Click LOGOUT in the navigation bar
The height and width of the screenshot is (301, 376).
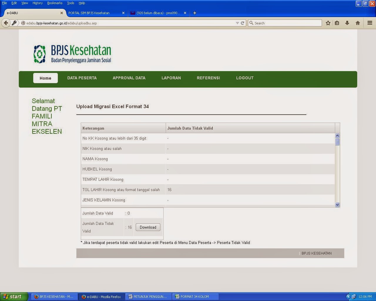click(245, 78)
